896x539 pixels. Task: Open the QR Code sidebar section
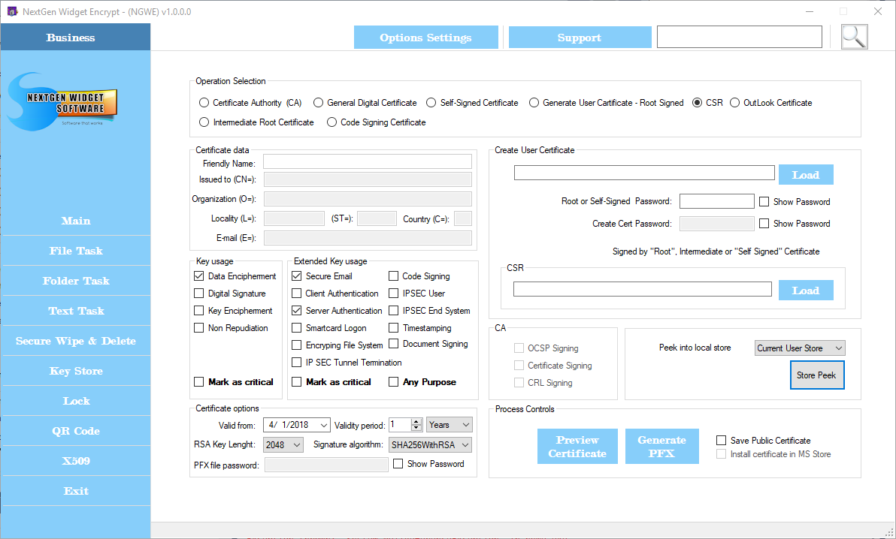[x=76, y=431]
